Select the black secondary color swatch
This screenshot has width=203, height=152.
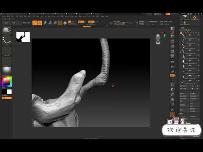[x=4, y=92]
